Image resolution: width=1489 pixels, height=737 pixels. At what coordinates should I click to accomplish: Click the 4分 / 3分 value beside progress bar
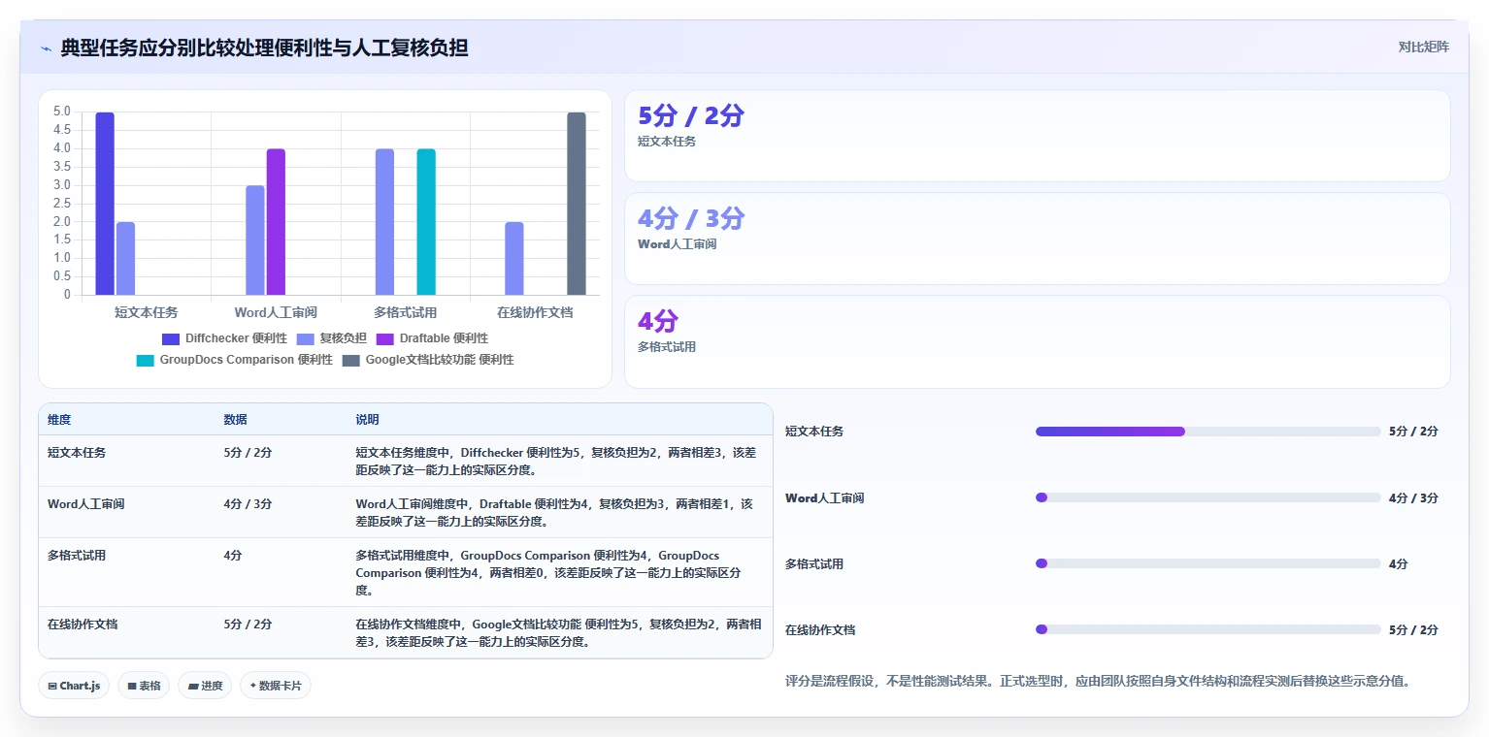1413,498
